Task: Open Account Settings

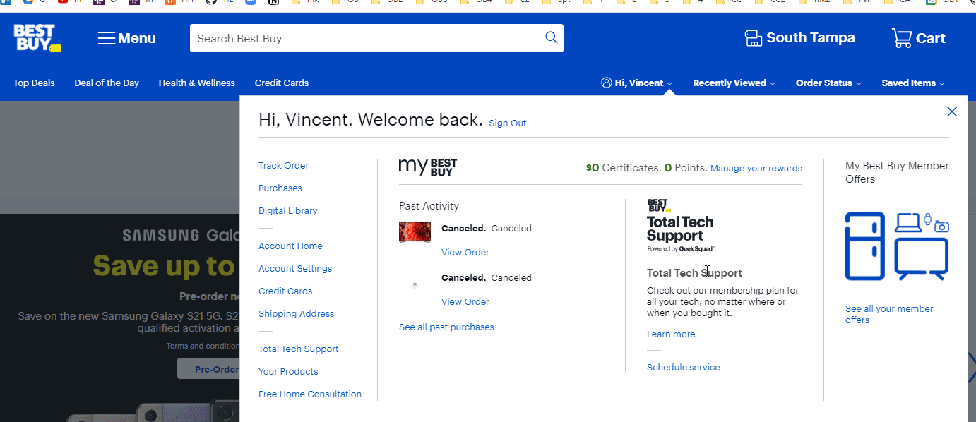Action: (x=295, y=269)
